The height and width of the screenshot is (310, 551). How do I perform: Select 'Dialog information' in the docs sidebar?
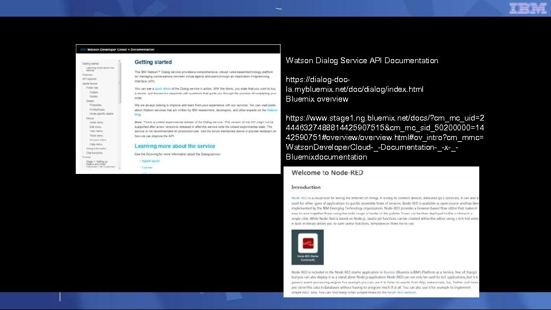click(x=96, y=149)
